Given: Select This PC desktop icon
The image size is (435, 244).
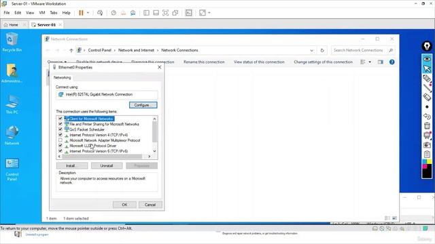Looking at the screenshot, I should [x=12, y=104].
